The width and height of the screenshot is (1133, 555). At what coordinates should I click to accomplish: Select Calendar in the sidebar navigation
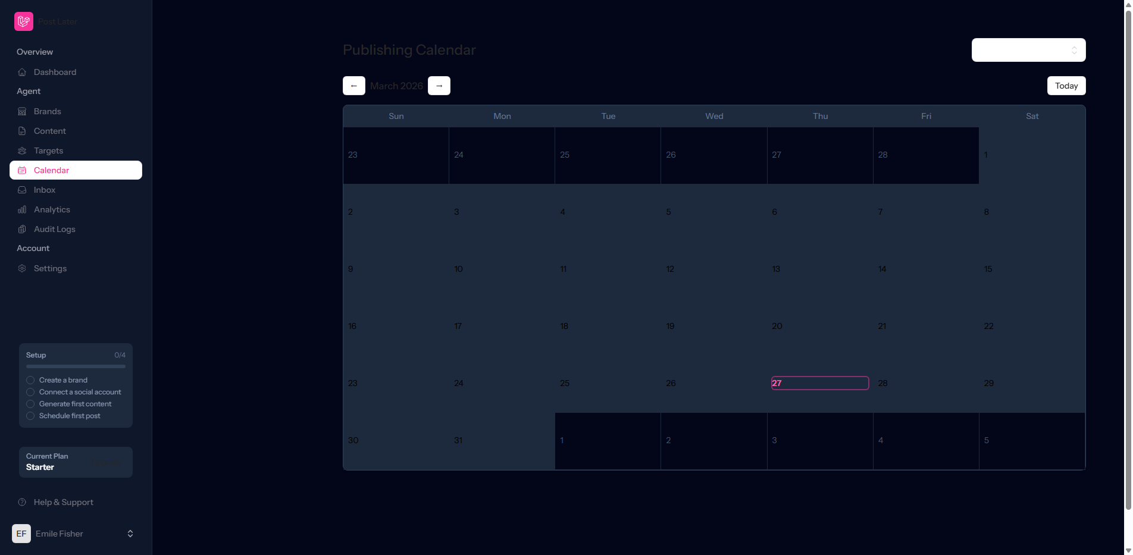point(75,170)
